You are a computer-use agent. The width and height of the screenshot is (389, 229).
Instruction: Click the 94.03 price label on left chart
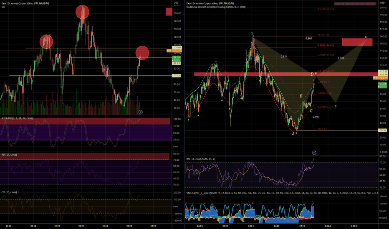tap(177, 63)
